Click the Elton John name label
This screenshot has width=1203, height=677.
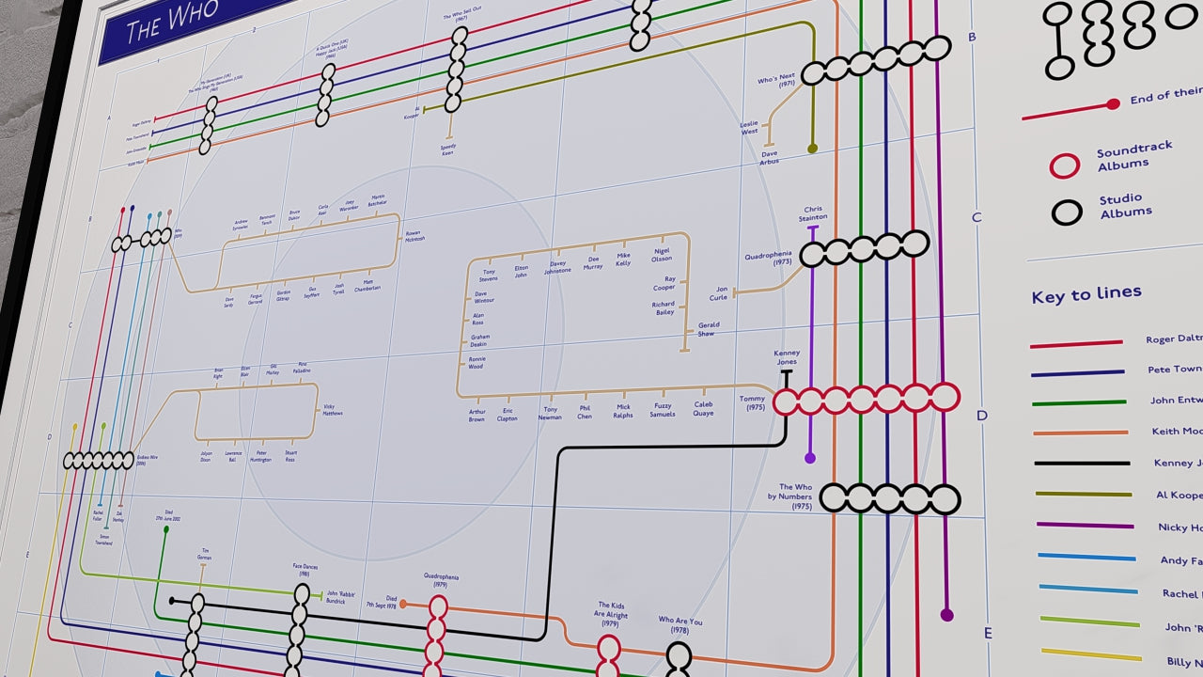[521, 271]
